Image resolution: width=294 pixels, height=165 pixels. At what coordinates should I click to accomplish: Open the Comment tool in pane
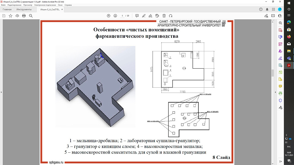280,86
